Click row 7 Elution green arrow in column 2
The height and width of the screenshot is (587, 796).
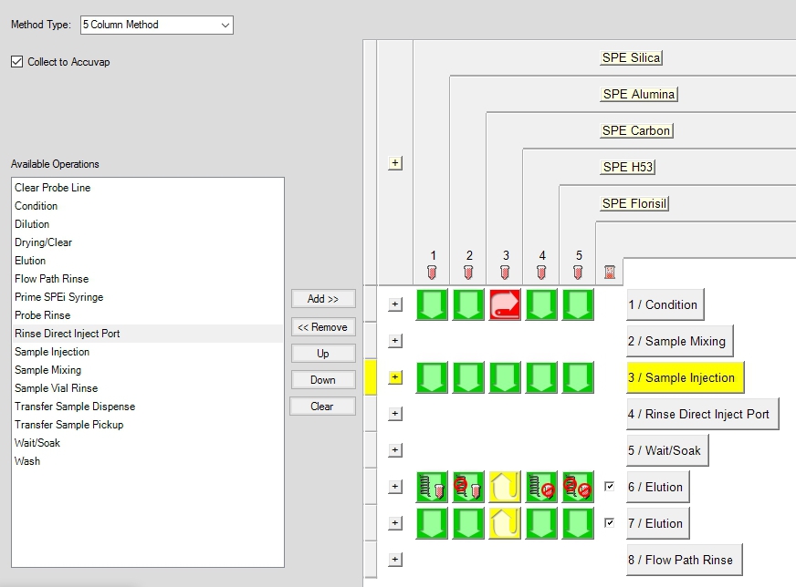pos(468,523)
